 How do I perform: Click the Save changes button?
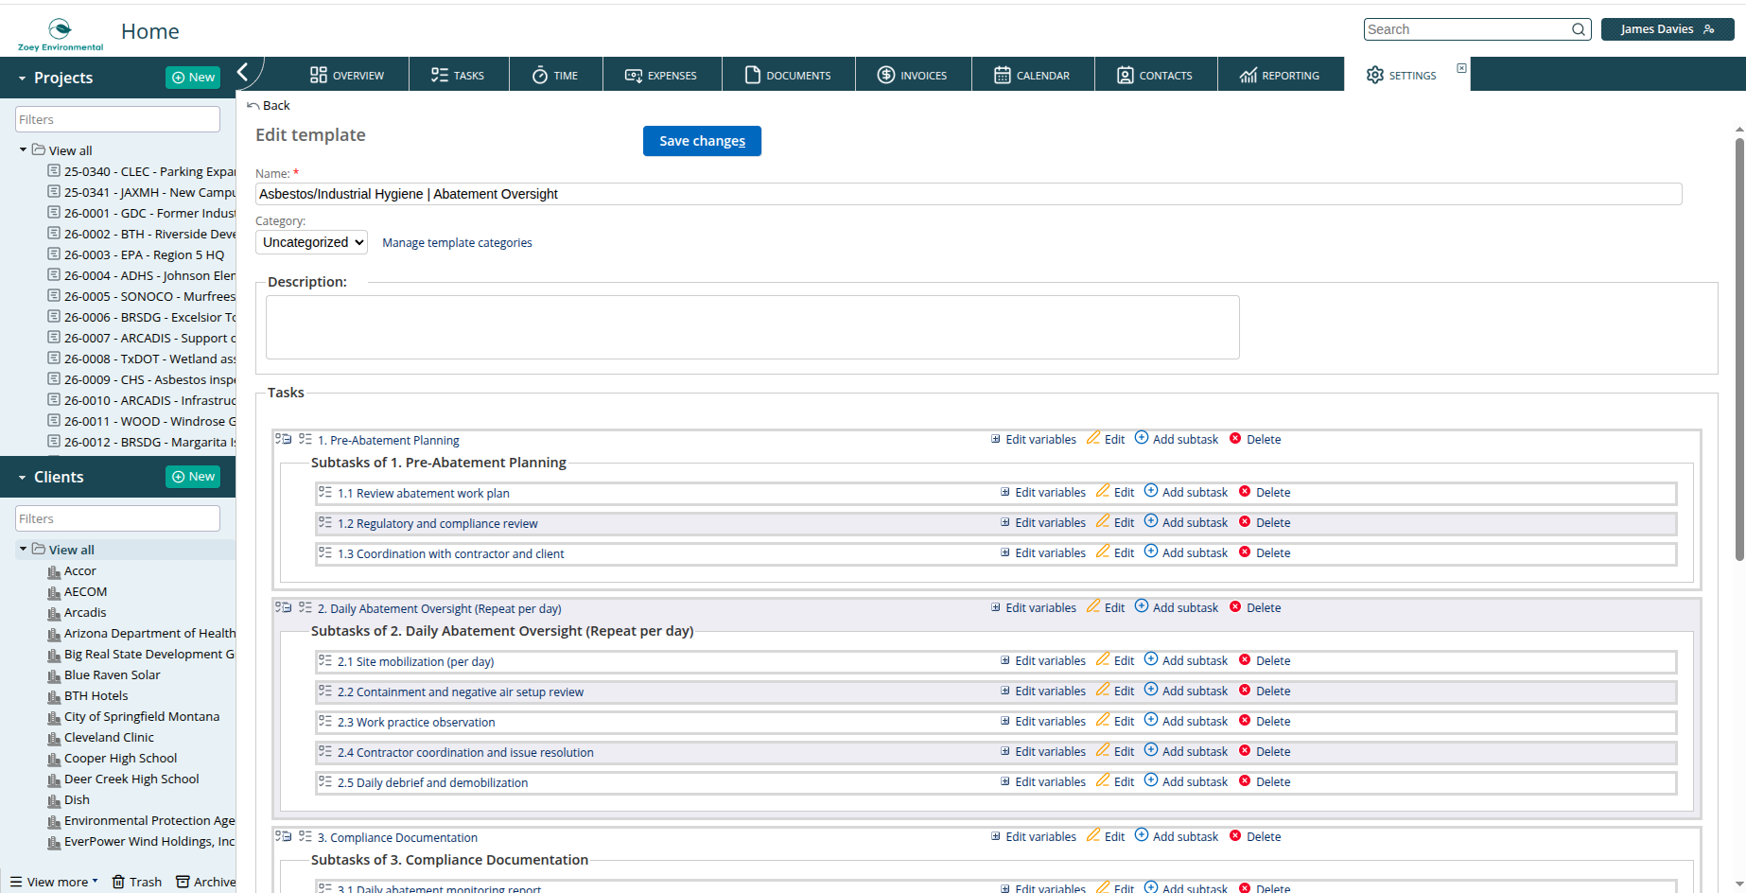(x=702, y=141)
